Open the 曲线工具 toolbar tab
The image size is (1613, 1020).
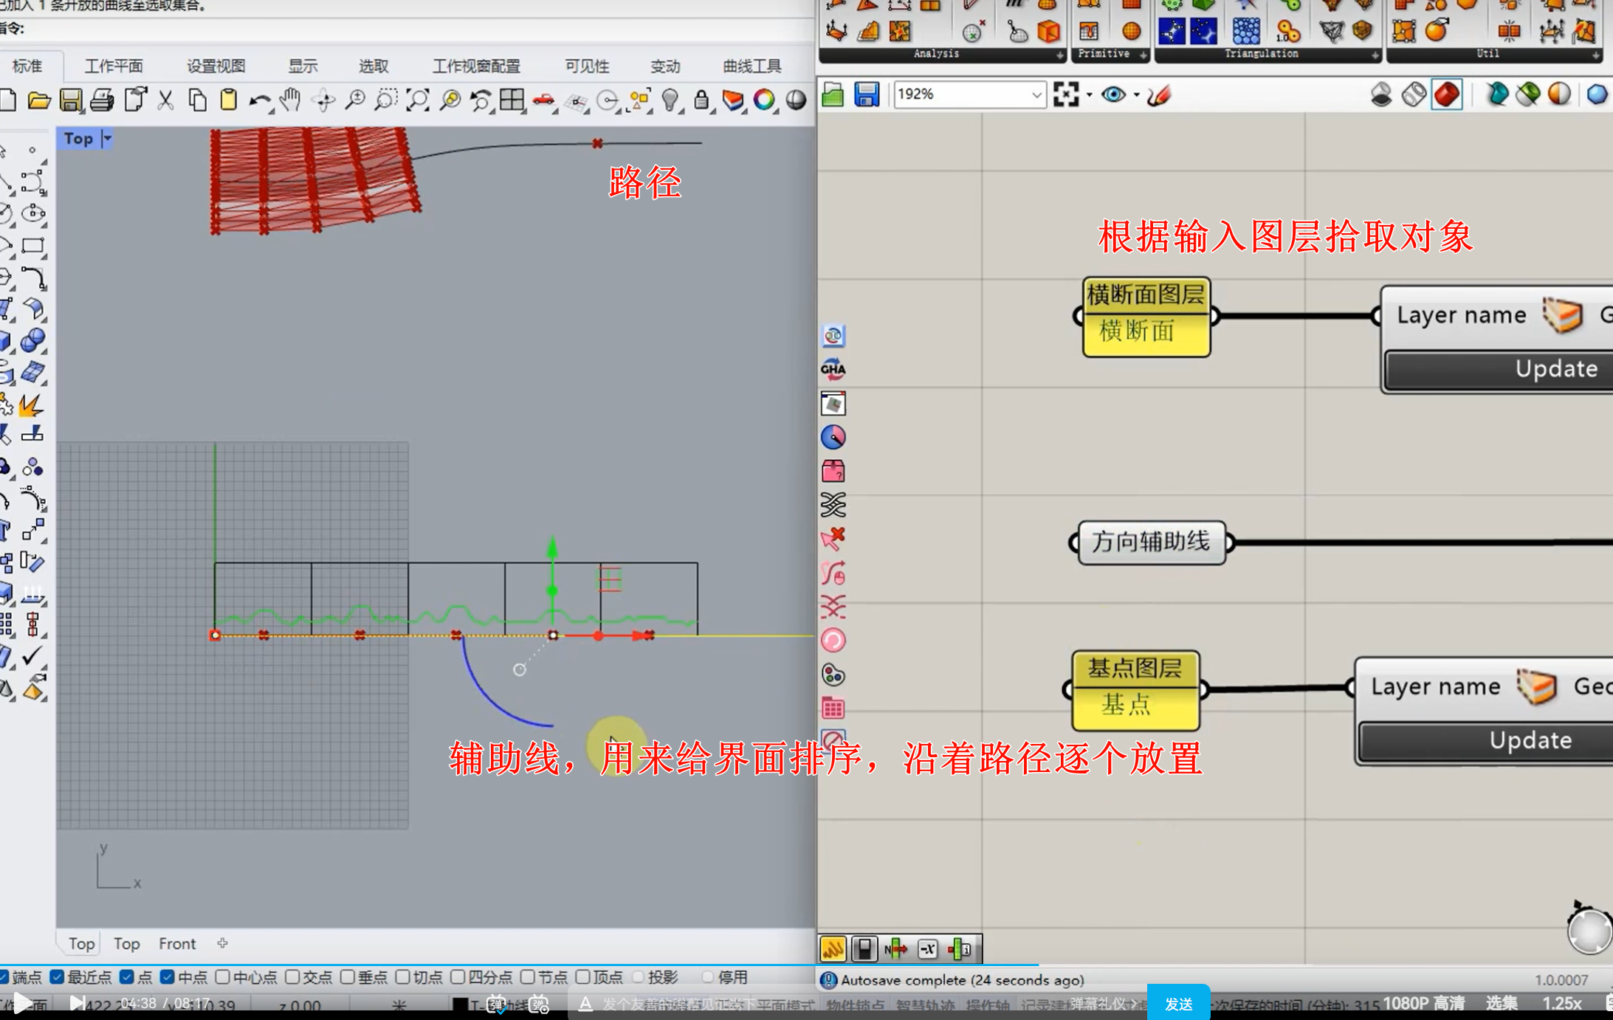[x=752, y=66]
